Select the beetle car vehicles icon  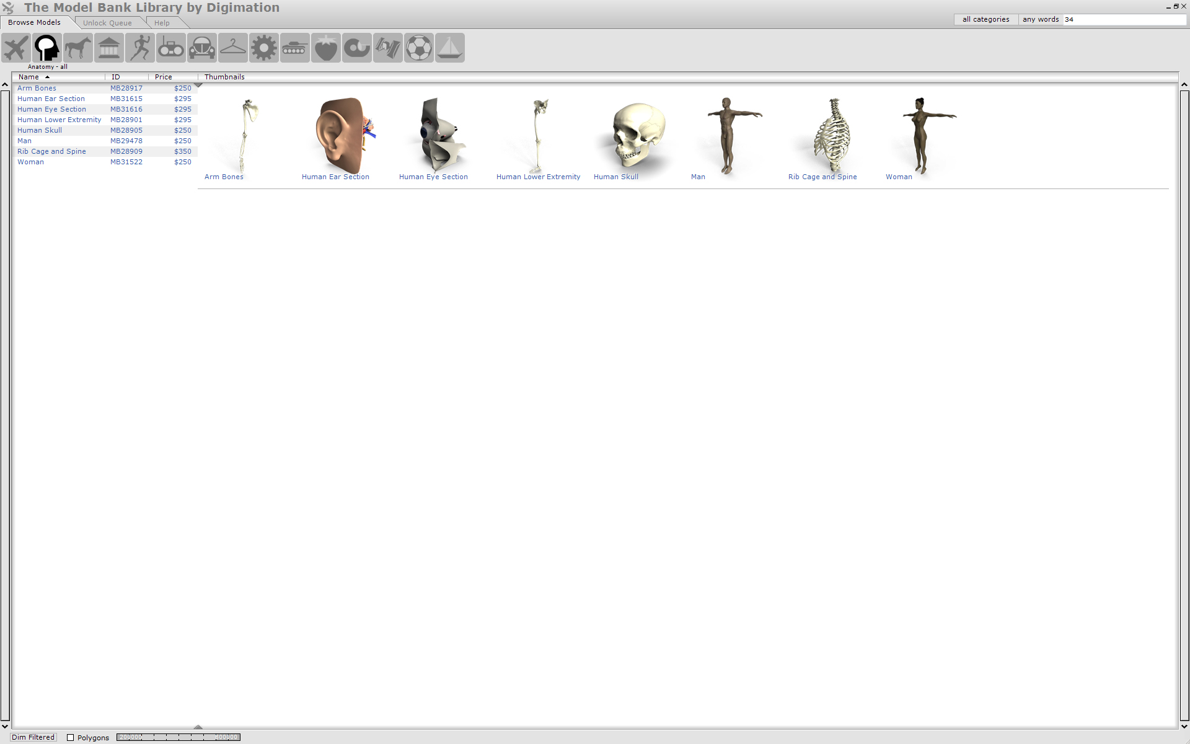pyautogui.click(x=202, y=48)
